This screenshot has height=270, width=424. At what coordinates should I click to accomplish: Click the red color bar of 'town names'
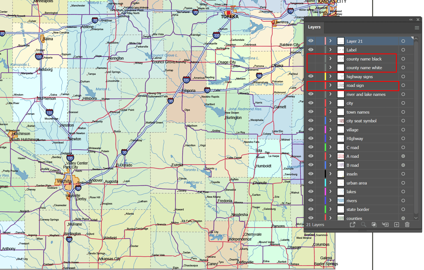(x=325, y=112)
